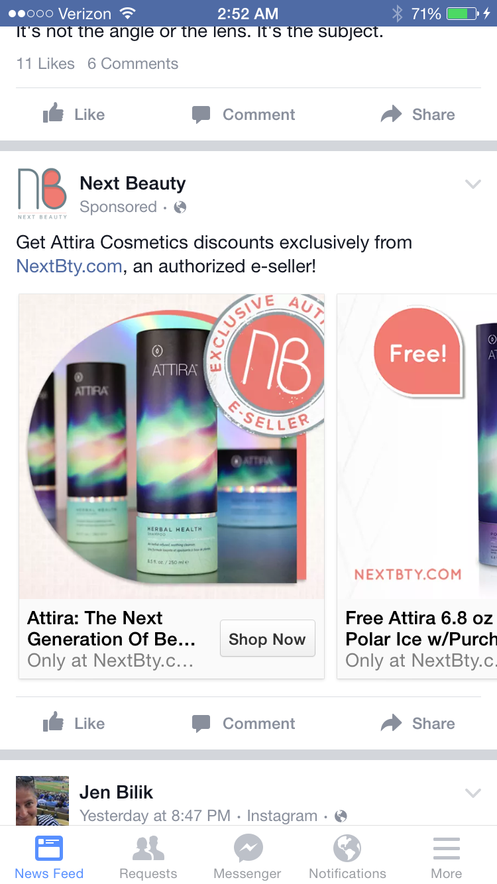
Task: Go to the Requests tab
Action: [x=148, y=856]
